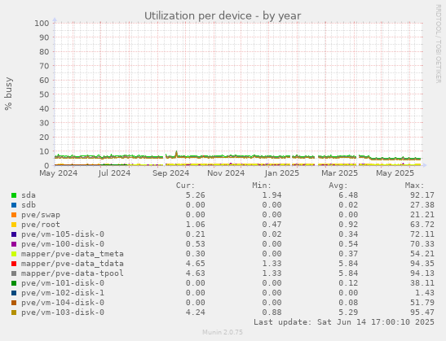Select the 'pve/vm-101-disk-0' label
Image resolution: width=446 pixels, height=341 pixels.
(63, 283)
